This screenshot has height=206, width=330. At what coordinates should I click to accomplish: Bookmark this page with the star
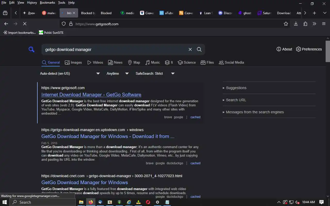[286, 24]
